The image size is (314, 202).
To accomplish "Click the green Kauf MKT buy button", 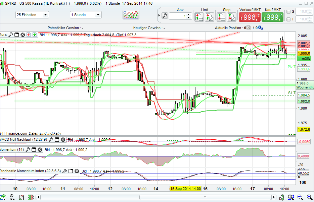I will click(x=272, y=16).
